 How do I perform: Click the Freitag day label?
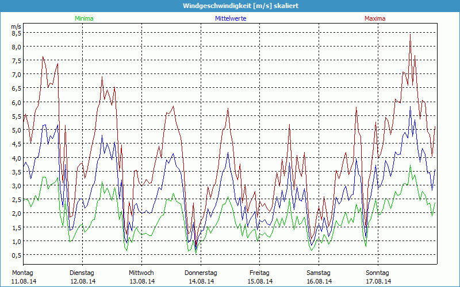(x=260, y=273)
